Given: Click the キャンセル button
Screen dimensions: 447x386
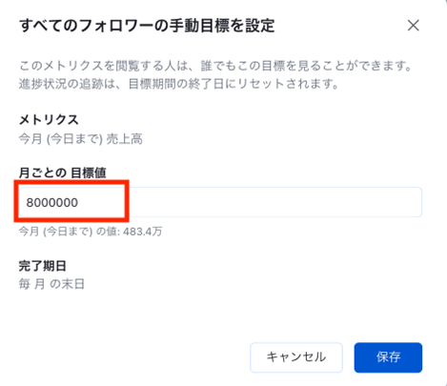Looking at the screenshot, I should (296, 357).
